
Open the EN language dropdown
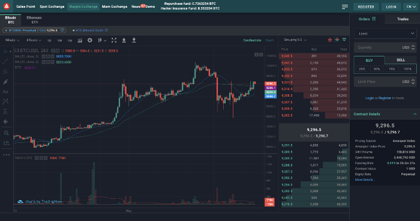(411, 7)
